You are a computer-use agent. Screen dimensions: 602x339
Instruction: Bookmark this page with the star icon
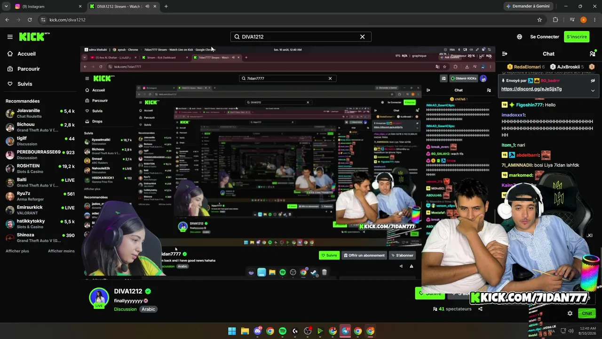click(x=539, y=20)
